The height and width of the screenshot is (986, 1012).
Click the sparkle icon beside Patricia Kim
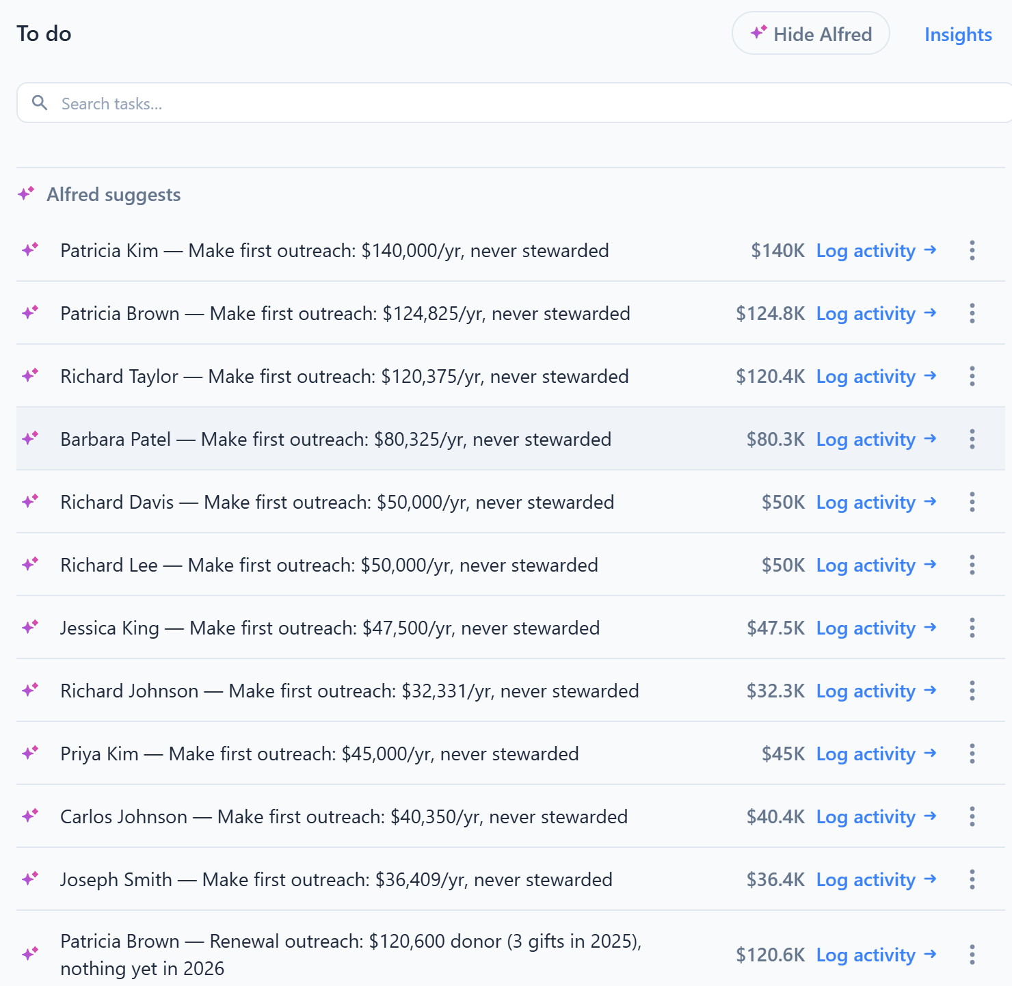point(30,250)
